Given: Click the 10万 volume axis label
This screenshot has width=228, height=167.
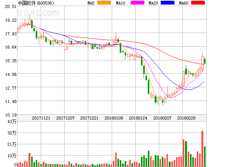Looking at the screenshot, I should (12, 156).
